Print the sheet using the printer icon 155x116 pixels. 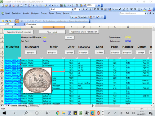click(x=18, y=6)
